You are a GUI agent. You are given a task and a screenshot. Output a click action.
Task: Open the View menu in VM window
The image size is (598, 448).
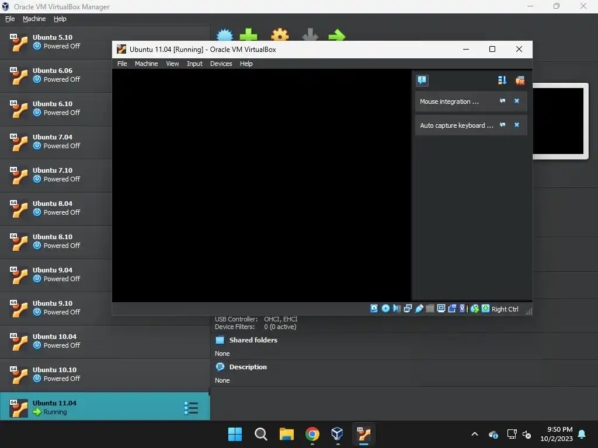[x=172, y=64]
